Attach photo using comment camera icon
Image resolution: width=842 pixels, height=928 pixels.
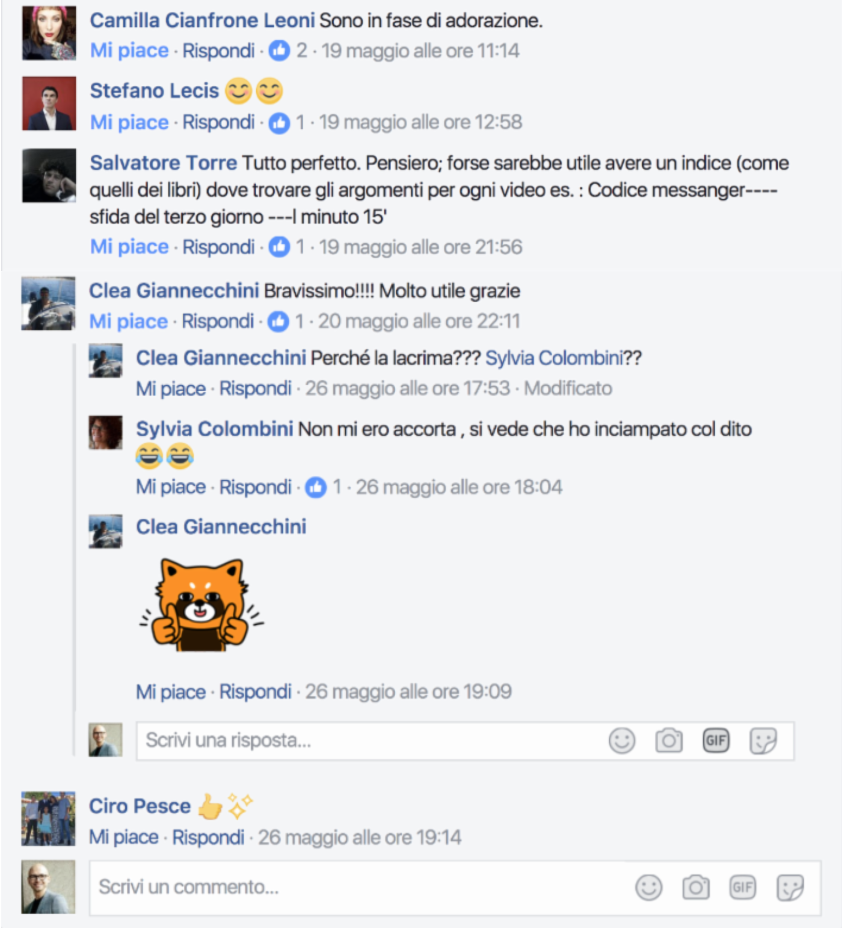coord(696,887)
